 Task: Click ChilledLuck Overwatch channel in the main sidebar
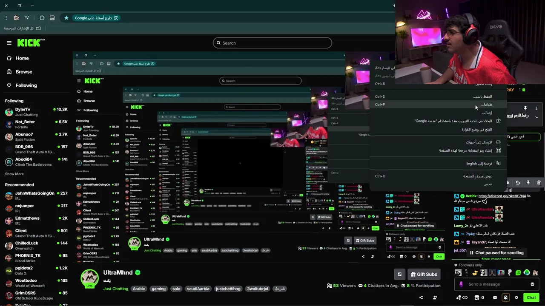tap(36, 245)
